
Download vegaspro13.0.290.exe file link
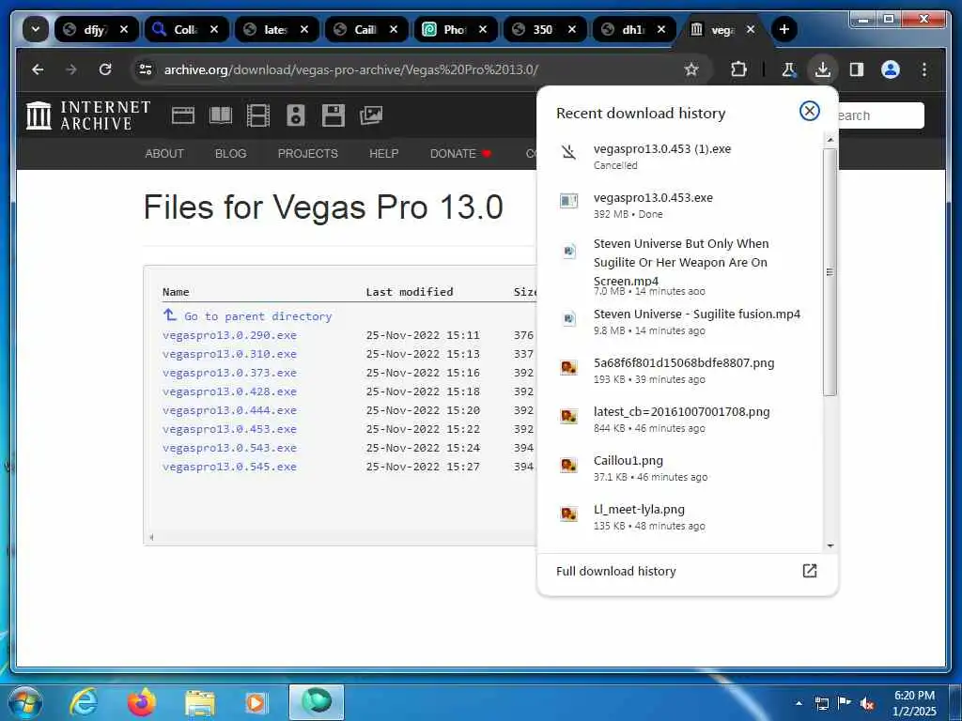tap(229, 335)
